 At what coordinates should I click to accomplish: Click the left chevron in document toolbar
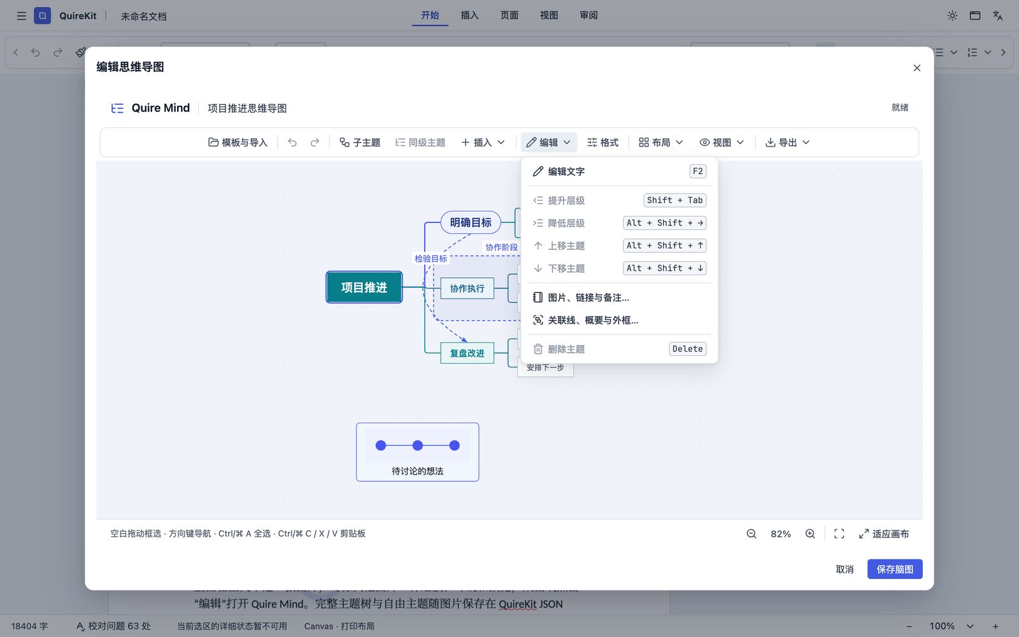tap(16, 52)
